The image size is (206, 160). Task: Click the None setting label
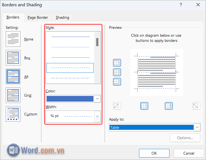29,39
